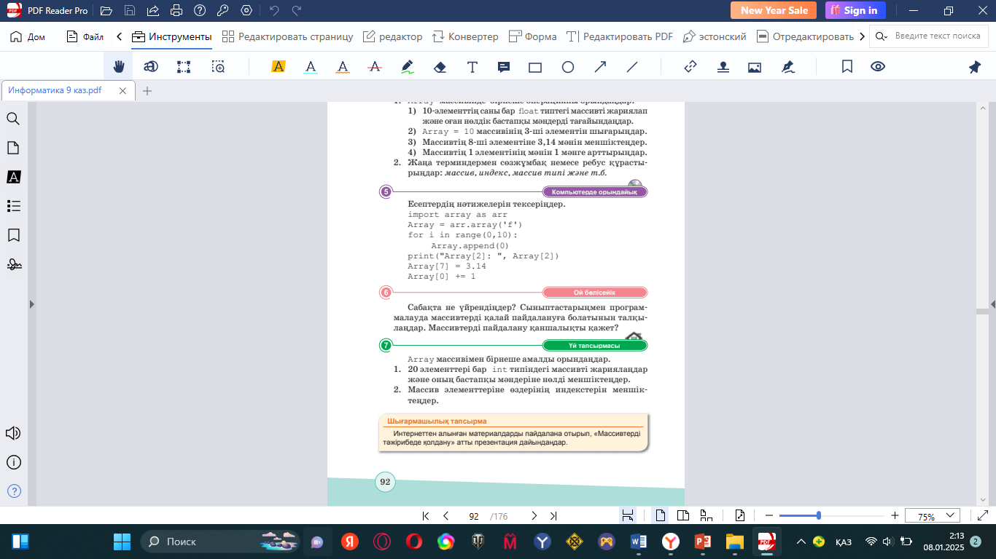Open the search panel in left sidebar
Viewport: 996px width, 559px height.
(13, 119)
